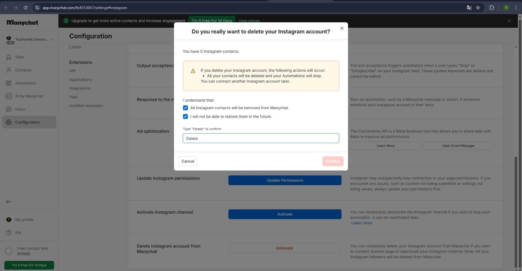The image size is (522, 271).
Task: Collapse the left sidebar
Action: point(9,202)
